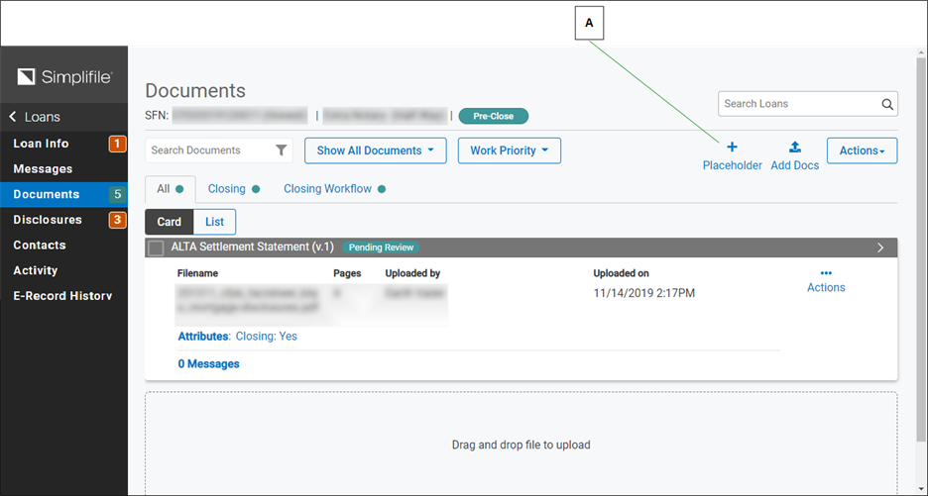Click the Closing: Yes attribute link
This screenshot has width=928, height=496.
pyautogui.click(x=267, y=337)
